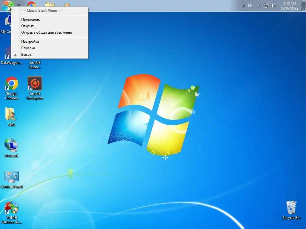The height and width of the screenshot is (229, 306).
Task: Select the My Computer desktop icon
Action: [6, 25]
